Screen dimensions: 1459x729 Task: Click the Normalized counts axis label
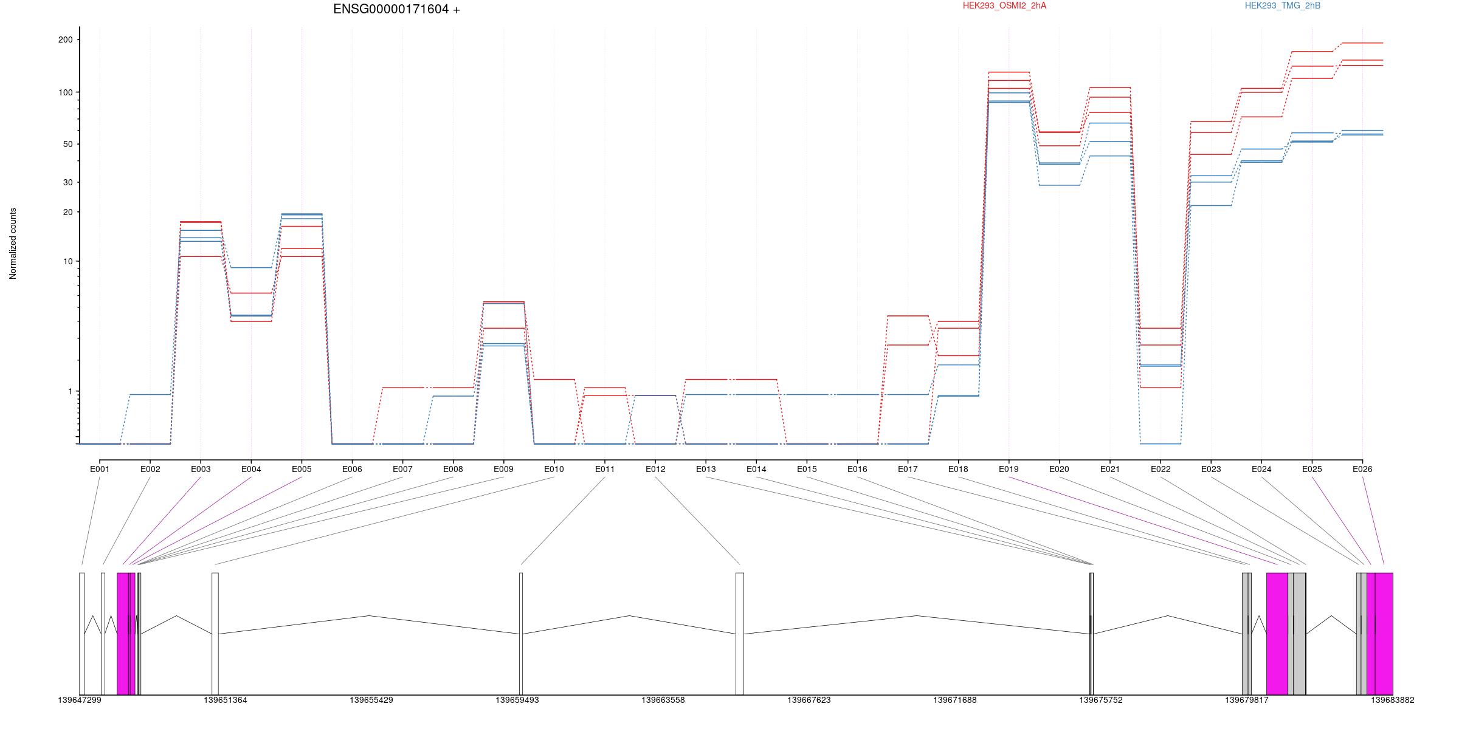13,244
